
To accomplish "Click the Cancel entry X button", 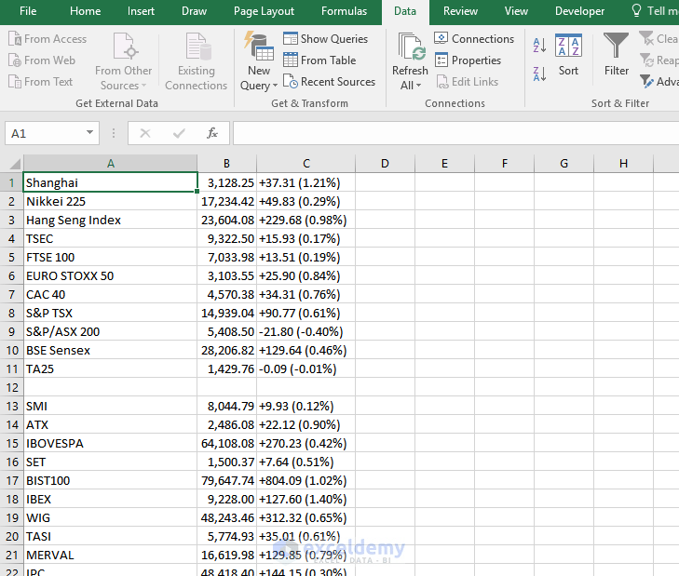I will 145,133.
